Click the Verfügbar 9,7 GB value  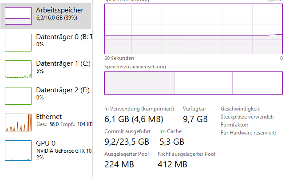pyautogui.click(x=195, y=119)
